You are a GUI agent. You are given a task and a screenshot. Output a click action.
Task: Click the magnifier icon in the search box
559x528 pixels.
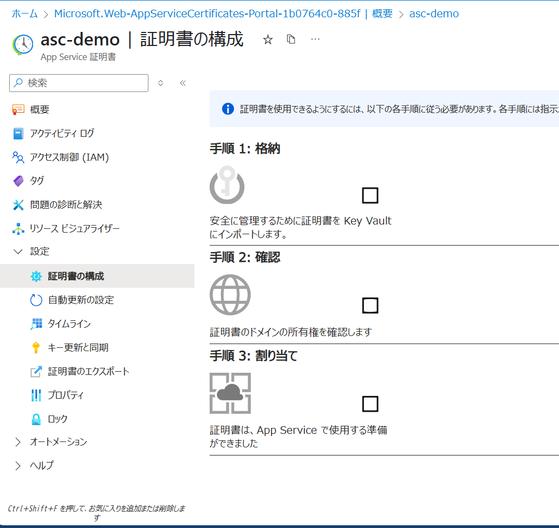pyautogui.click(x=18, y=83)
